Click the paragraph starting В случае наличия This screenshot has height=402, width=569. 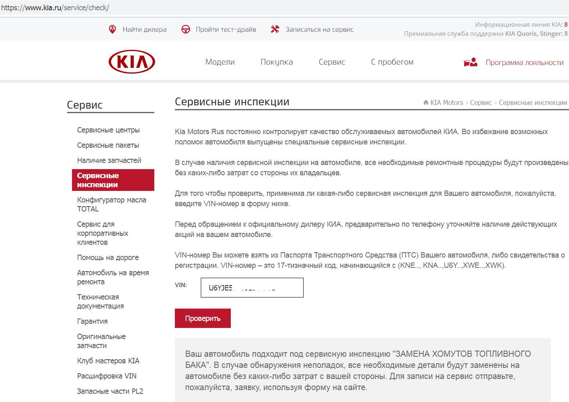point(372,168)
